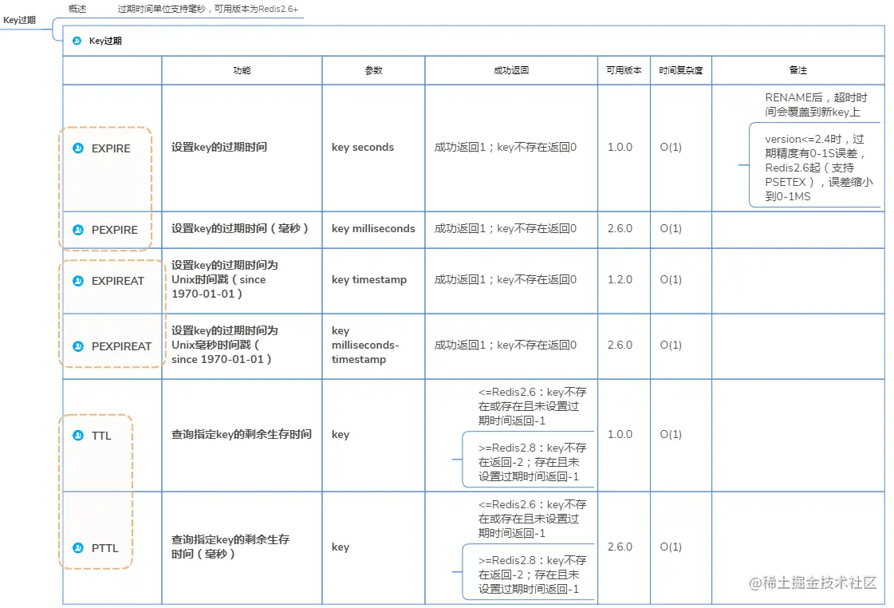The width and height of the screenshot is (894, 608).
Task: Click O(1) in the PEXPIRE row
Action: [671, 229]
